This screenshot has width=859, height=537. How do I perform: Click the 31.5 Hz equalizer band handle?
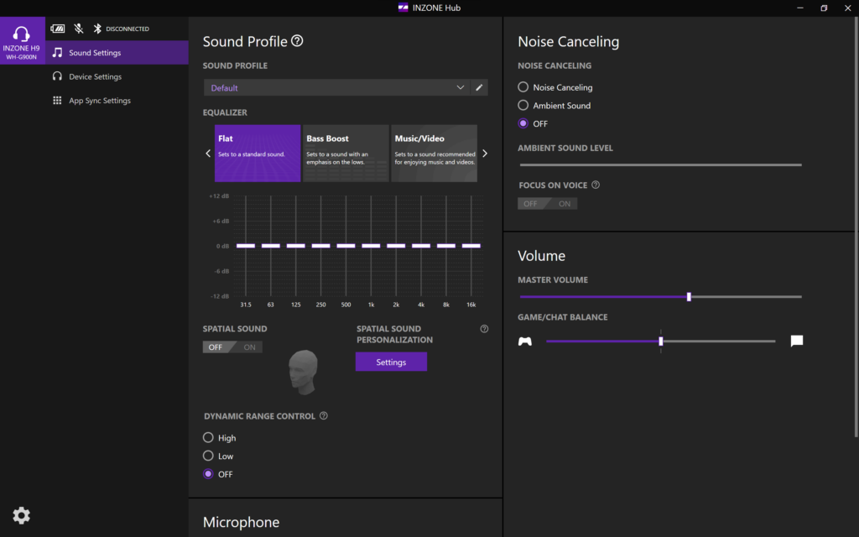pos(246,246)
